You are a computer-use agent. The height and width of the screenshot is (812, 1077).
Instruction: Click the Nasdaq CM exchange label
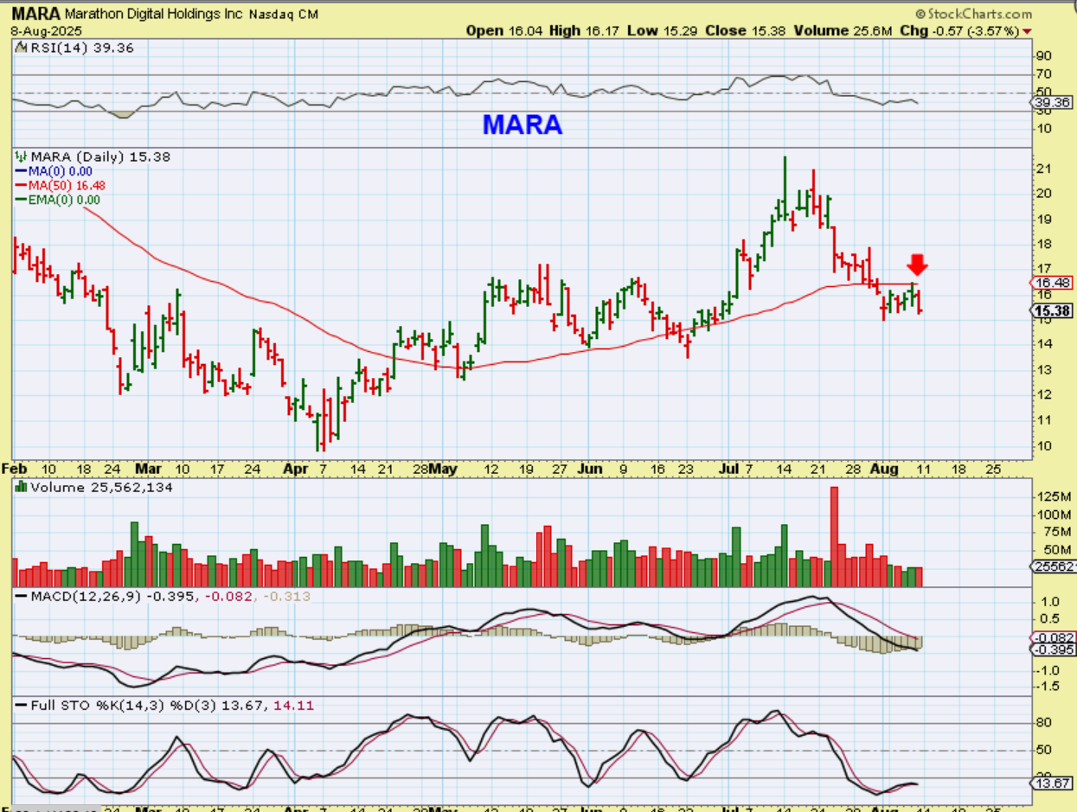point(284,15)
